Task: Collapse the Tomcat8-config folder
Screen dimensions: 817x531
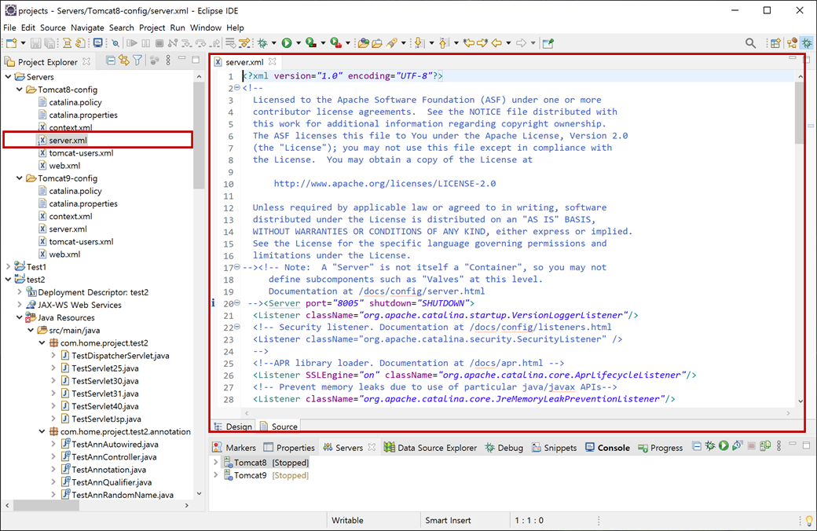Action: (20, 89)
